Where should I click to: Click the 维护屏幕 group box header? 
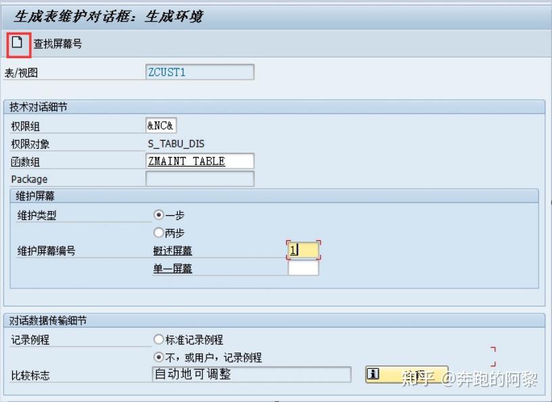(32, 195)
